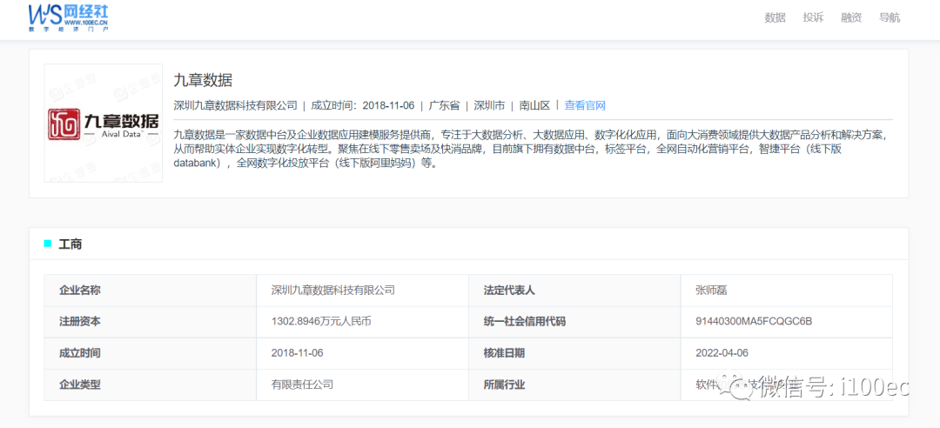The height and width of the screenshot is (428, 940).
Task: Click 深圳九章数据科技有限公司 in header line
Action: pos(235,105)
